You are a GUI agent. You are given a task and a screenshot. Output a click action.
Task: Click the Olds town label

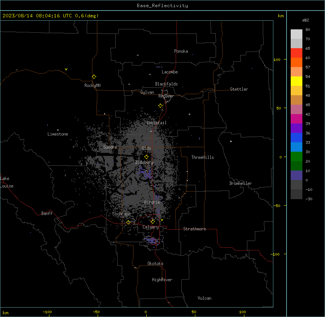146,148
